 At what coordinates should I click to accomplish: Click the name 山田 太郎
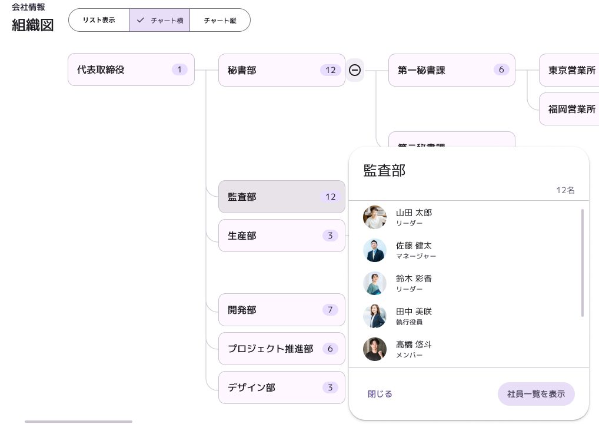point(414,213)
